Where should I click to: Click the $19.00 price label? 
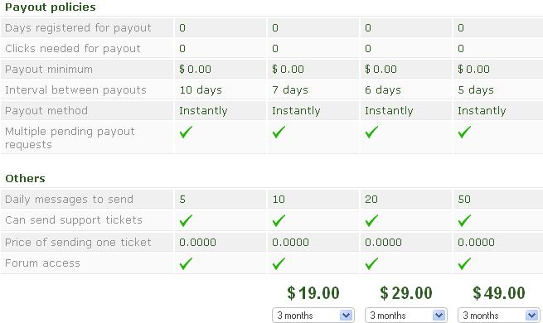click(x=313, y=293)
